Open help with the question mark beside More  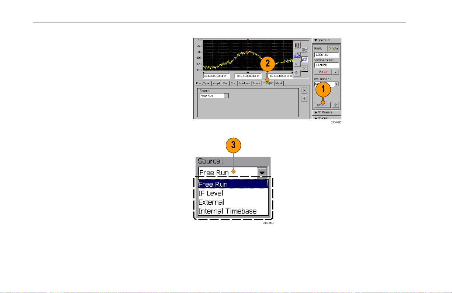tap(335, 105)
